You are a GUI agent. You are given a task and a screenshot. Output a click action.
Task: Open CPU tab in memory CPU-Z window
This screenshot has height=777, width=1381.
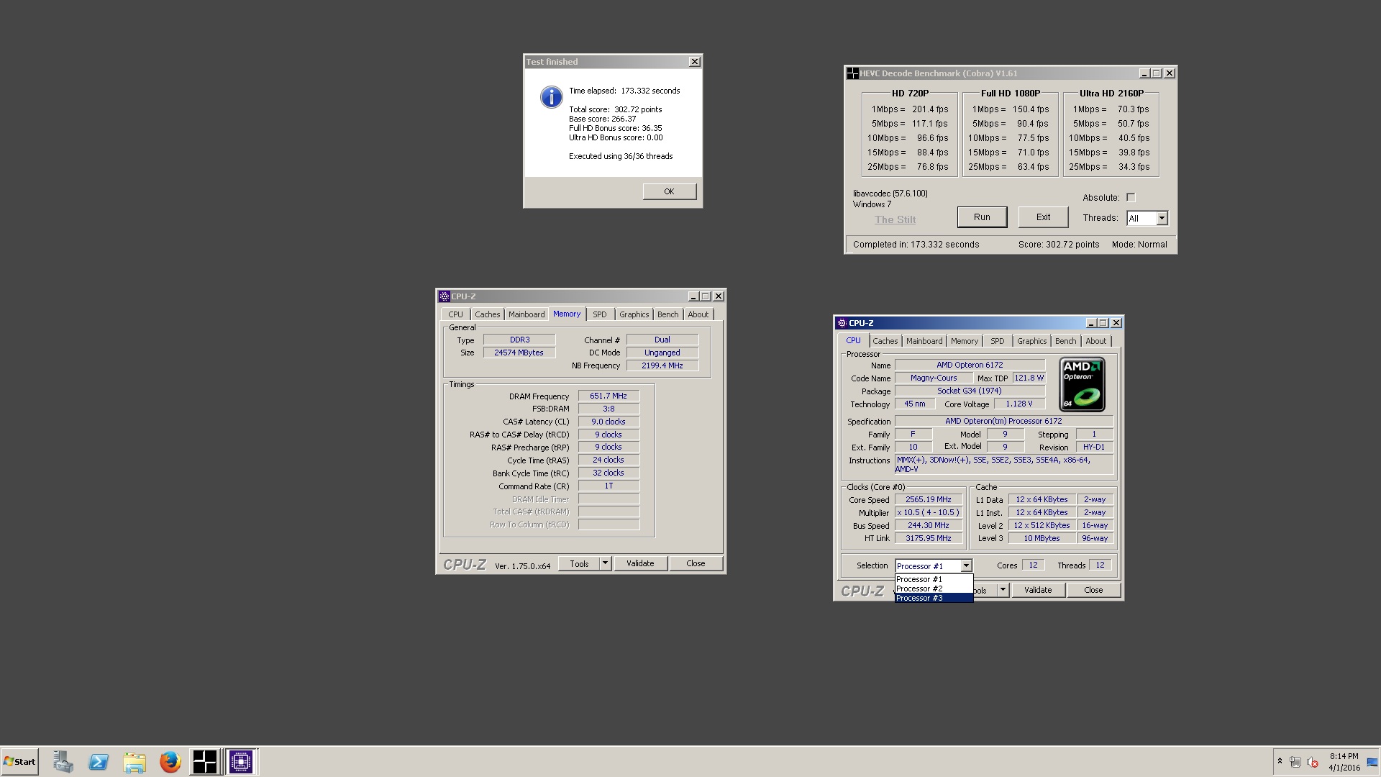point(455,314)
